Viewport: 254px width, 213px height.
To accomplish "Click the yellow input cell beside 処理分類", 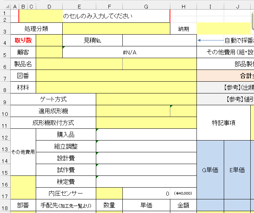I will tap(116, 28).
